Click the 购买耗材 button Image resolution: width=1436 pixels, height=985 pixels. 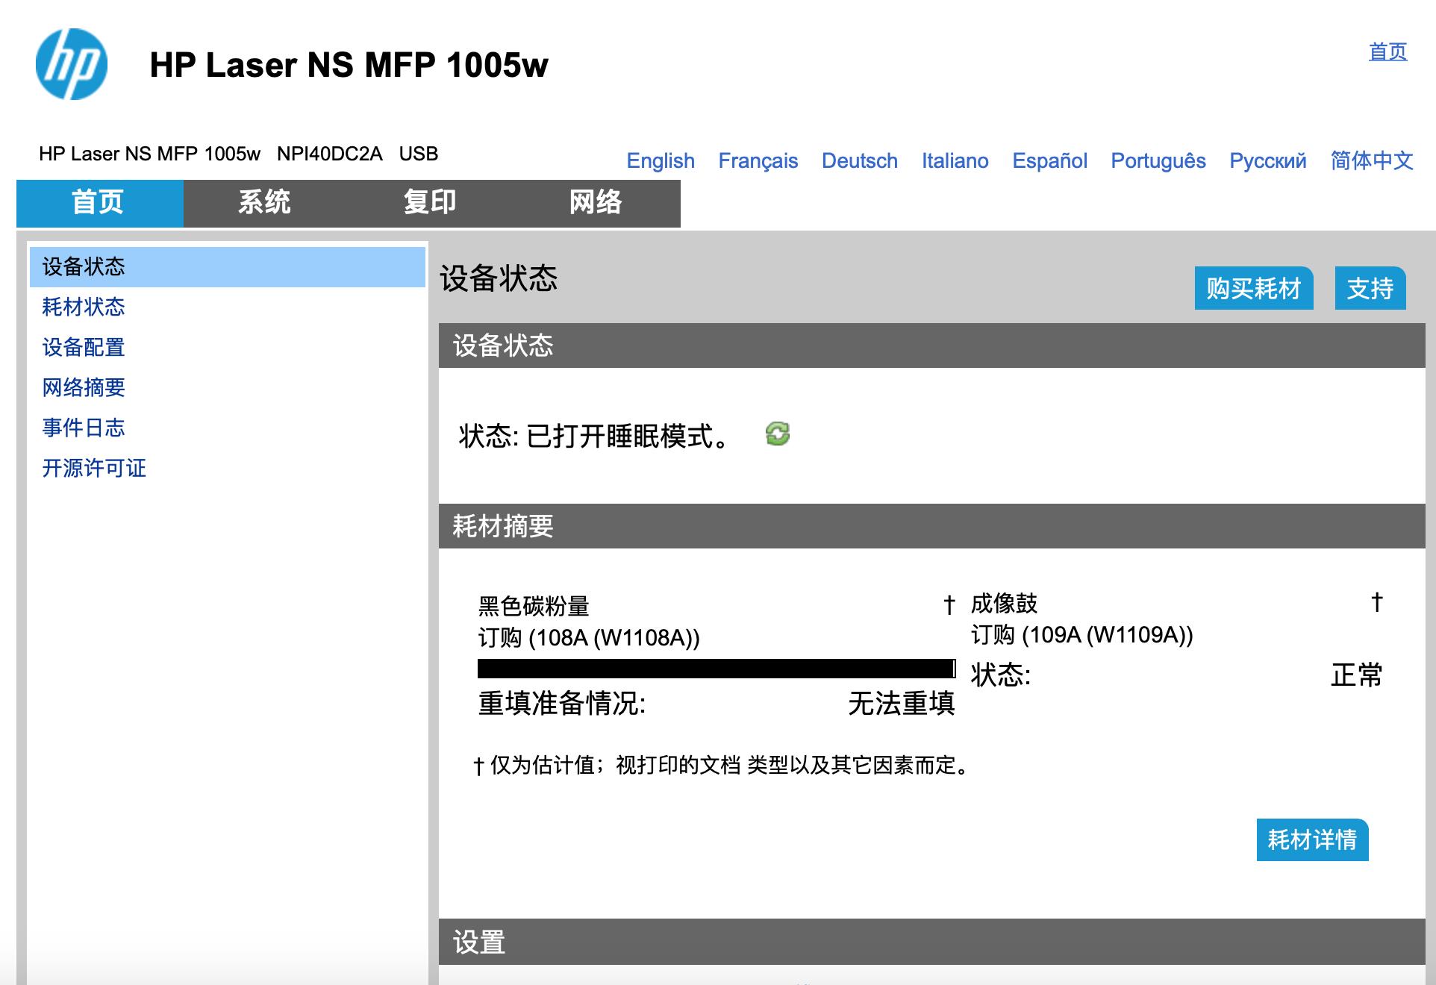point(1253,289)
